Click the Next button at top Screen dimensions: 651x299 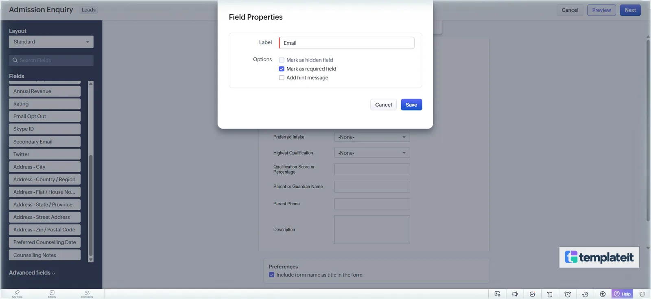tap(630, 10)
